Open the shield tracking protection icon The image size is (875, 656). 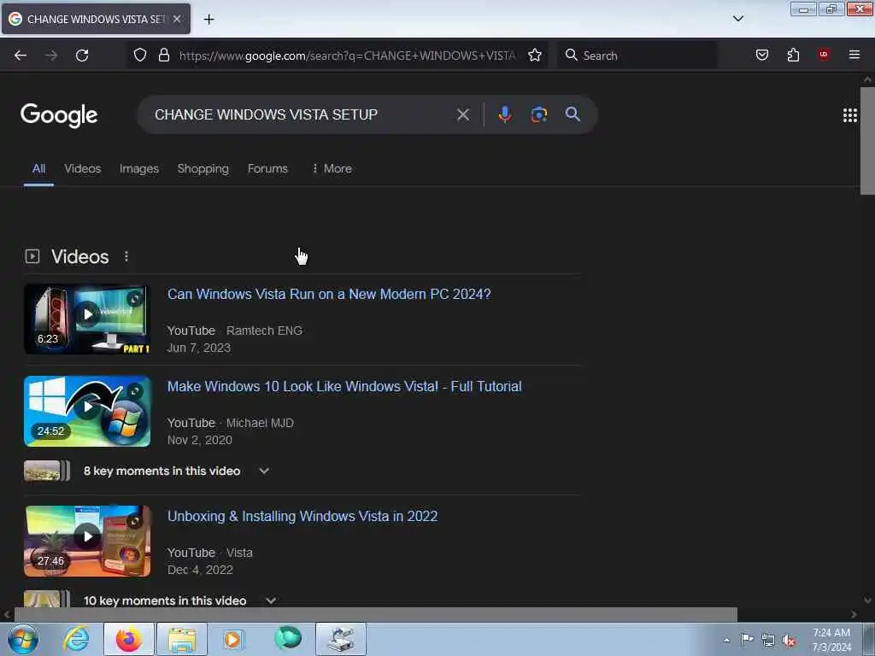pos(140,55)
